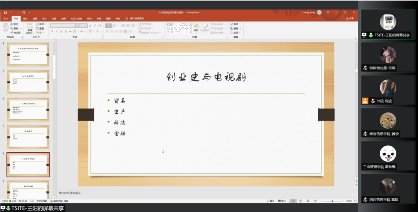Screen dimensions: 418x212
Task: Toggle italic text formatting
Action: pos(58,31)
